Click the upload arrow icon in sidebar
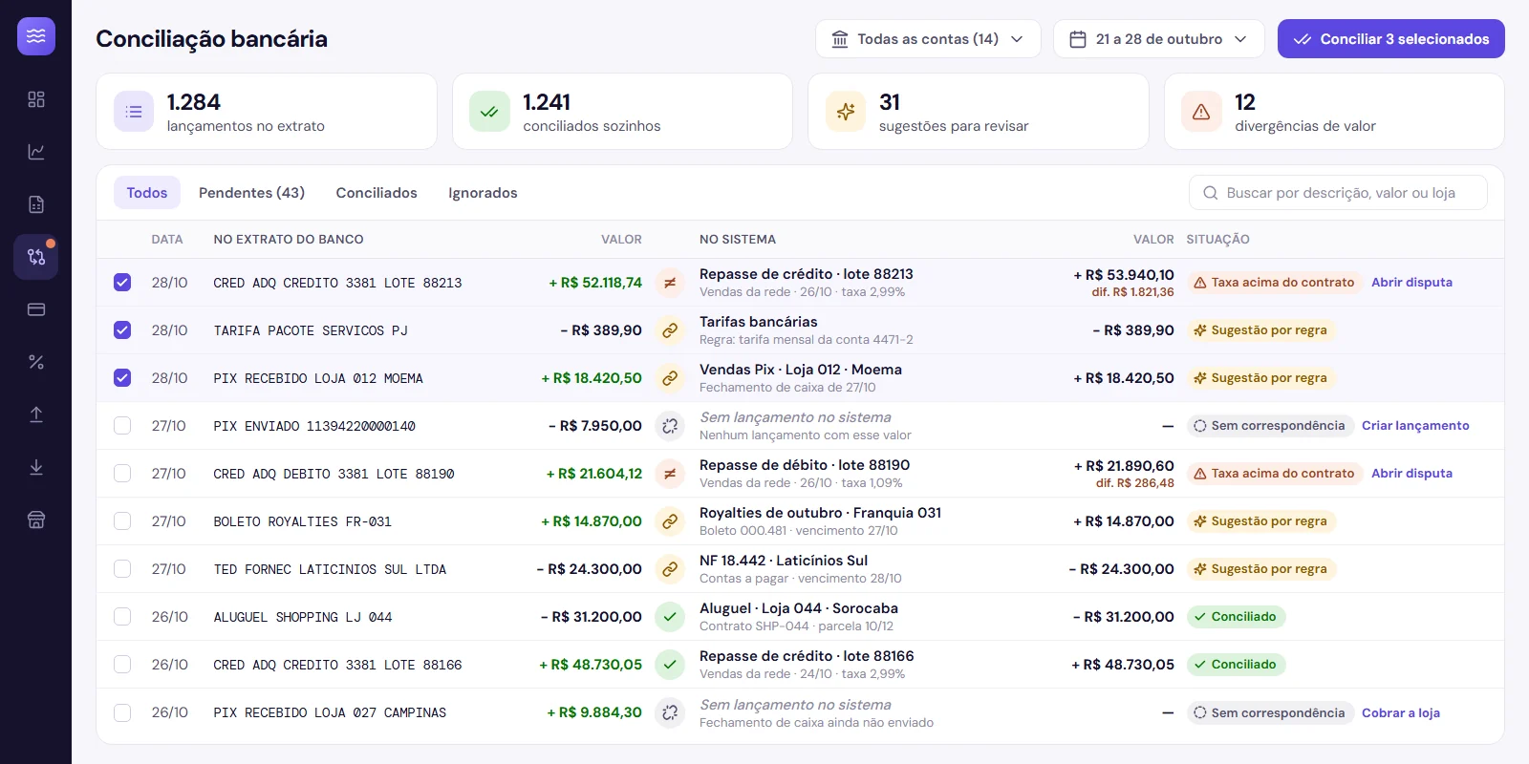 pos(36,414)
